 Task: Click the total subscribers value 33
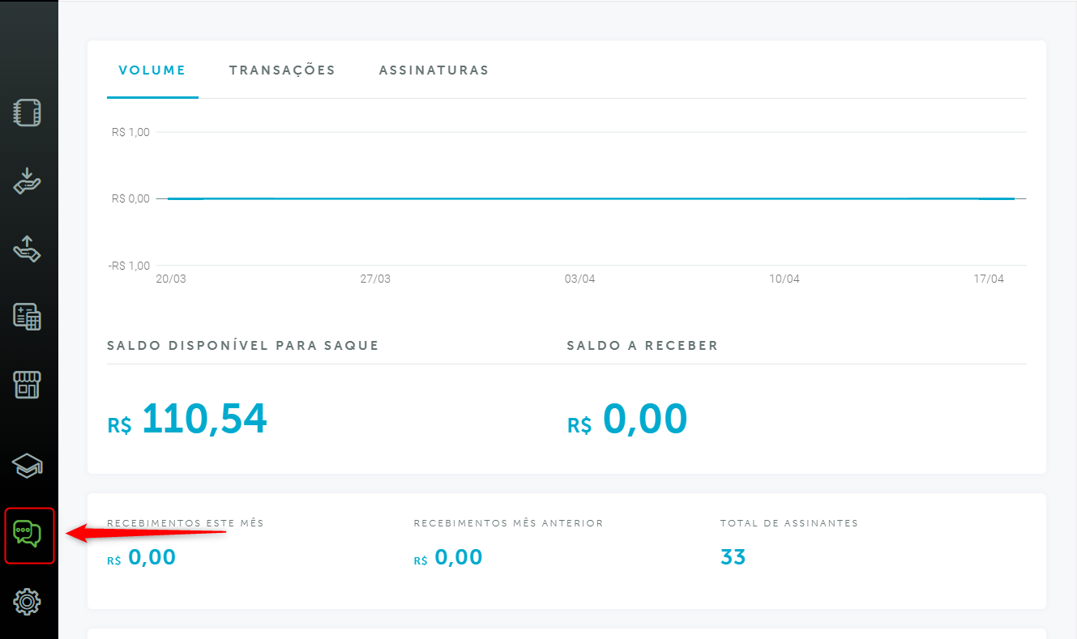coord(733,557)
